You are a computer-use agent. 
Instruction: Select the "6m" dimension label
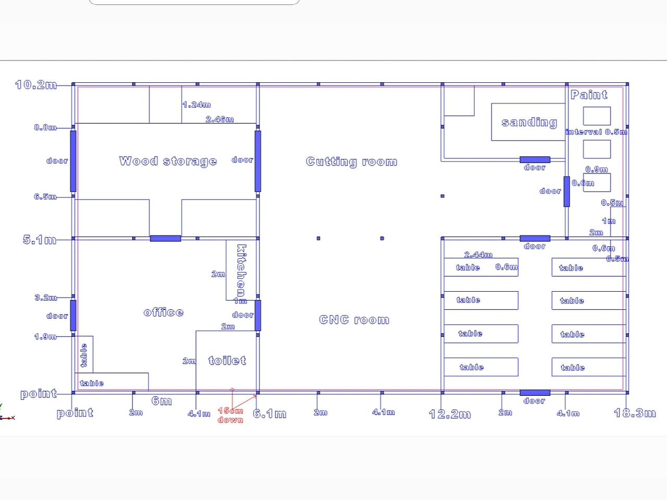[162, 401]
